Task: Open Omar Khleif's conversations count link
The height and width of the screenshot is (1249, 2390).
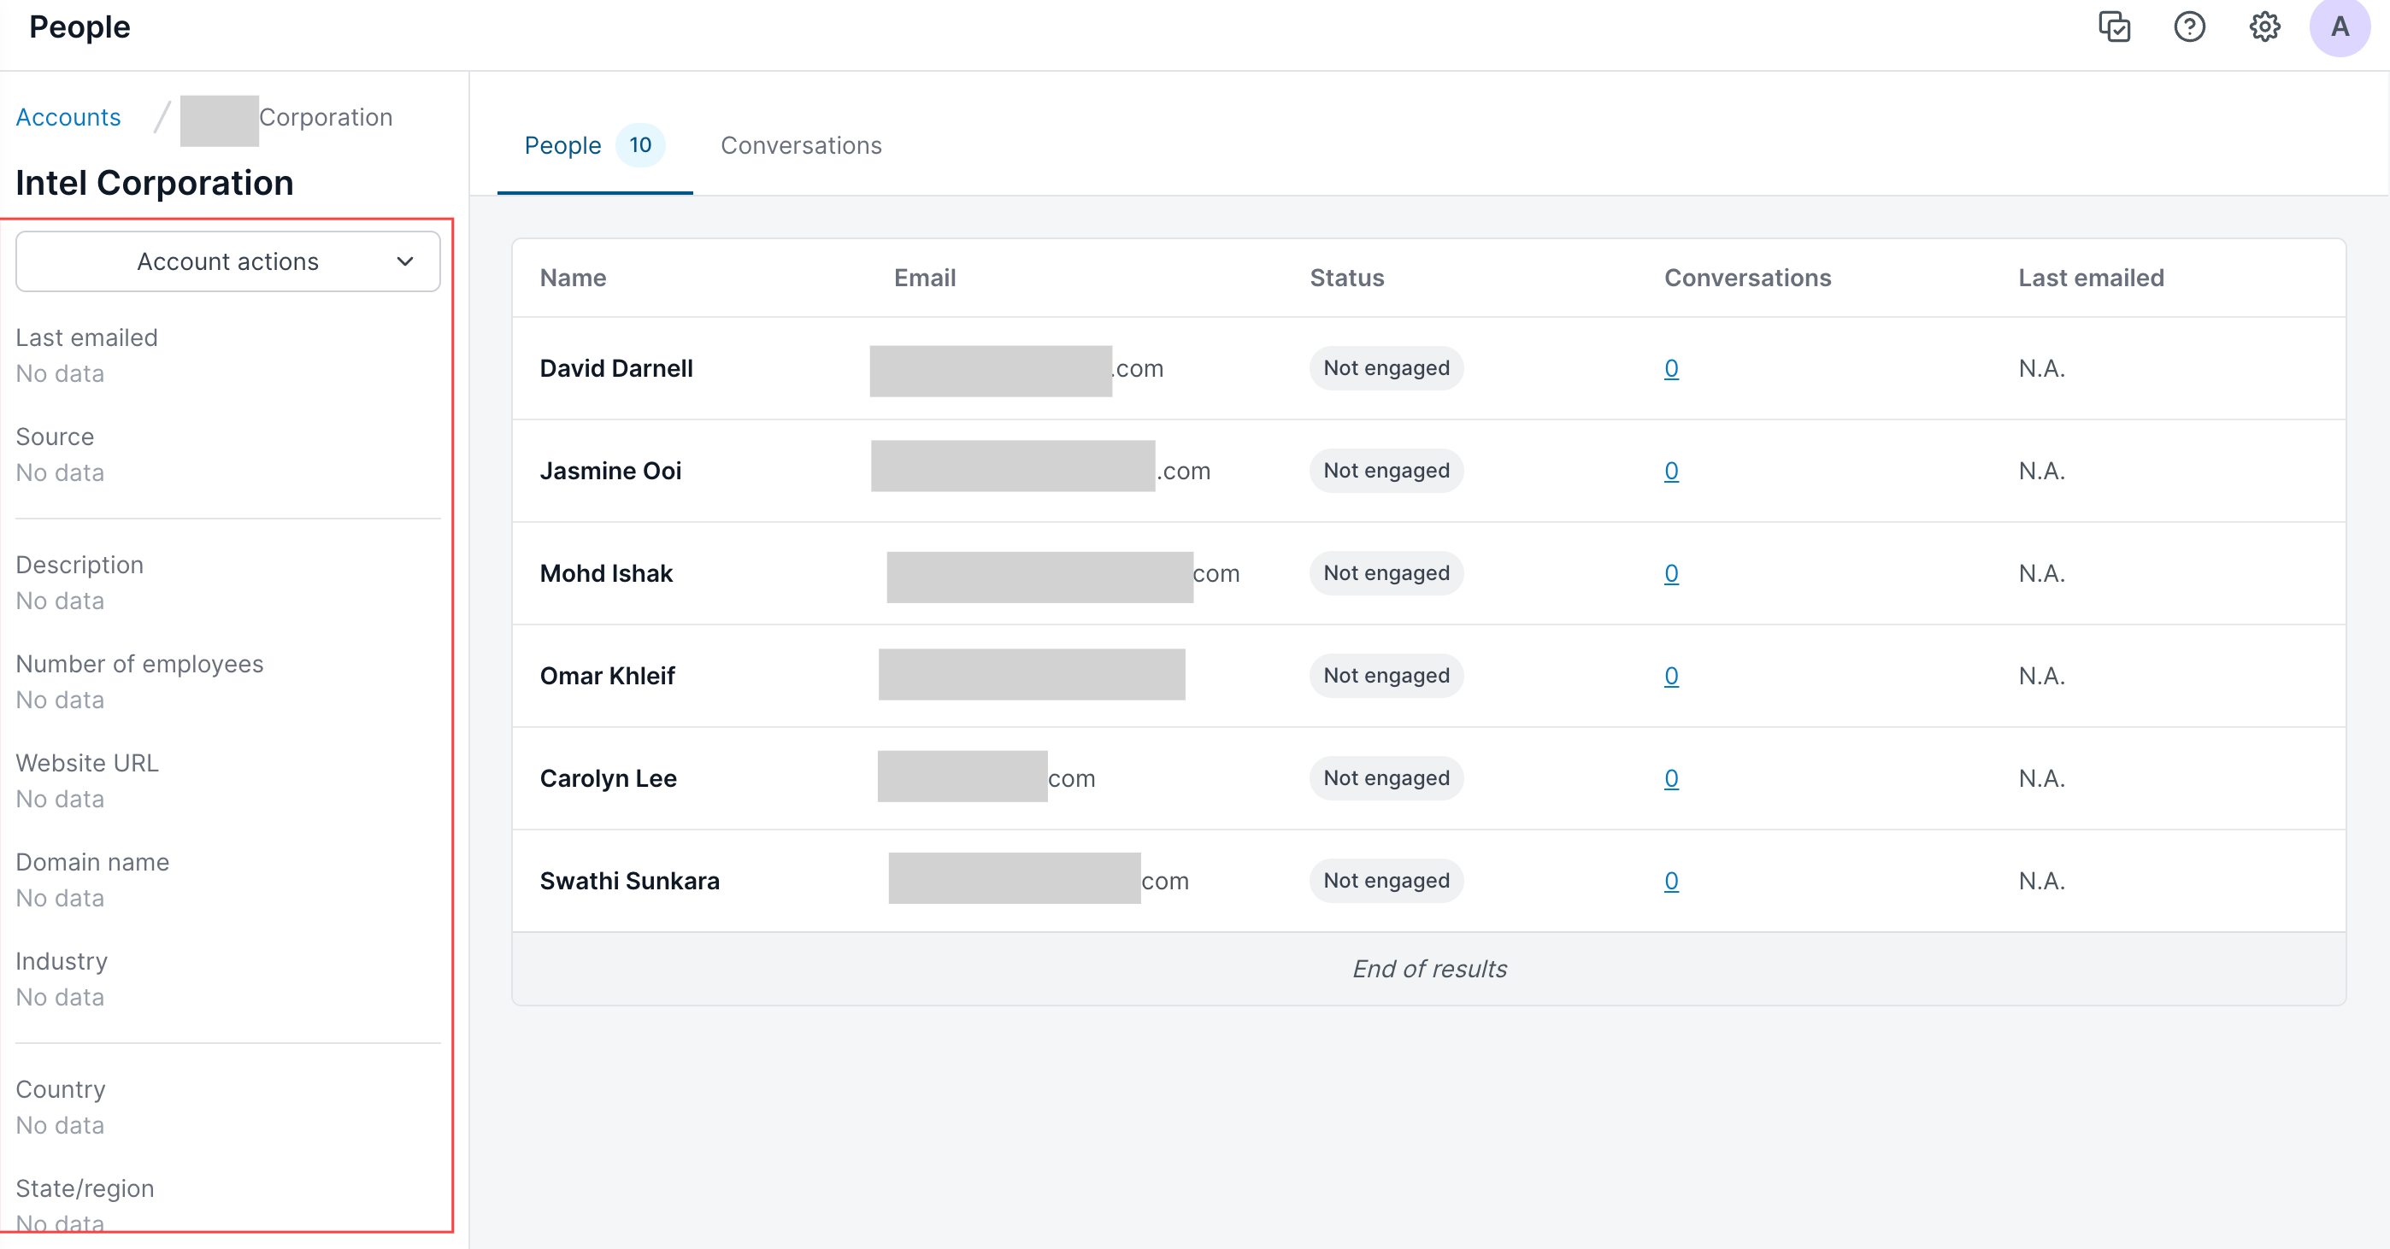Action: tap(1671, 676)
